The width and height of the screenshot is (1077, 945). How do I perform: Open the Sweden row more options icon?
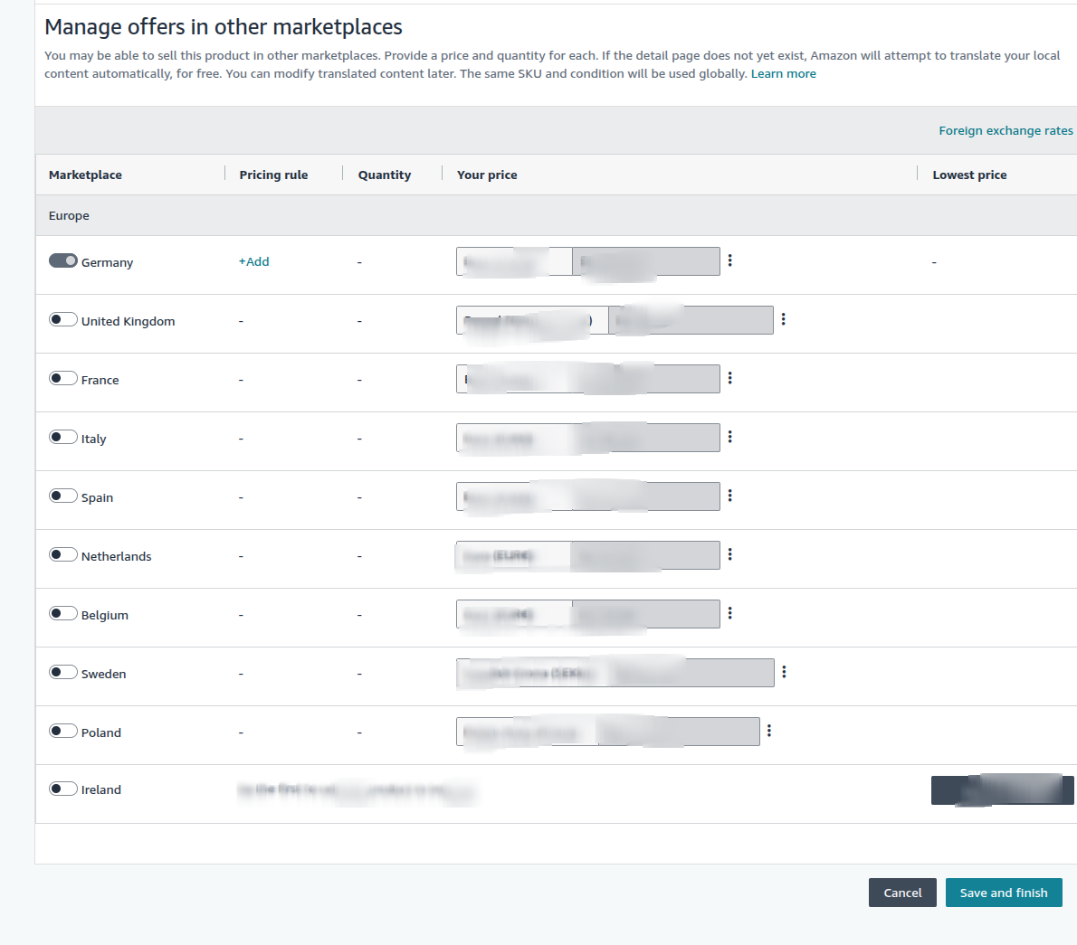click(784, 672)
